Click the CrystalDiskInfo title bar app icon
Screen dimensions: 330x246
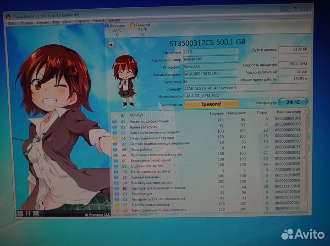(8, 16)
